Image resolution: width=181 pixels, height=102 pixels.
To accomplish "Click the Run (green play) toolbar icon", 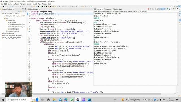I will (40, 7).
